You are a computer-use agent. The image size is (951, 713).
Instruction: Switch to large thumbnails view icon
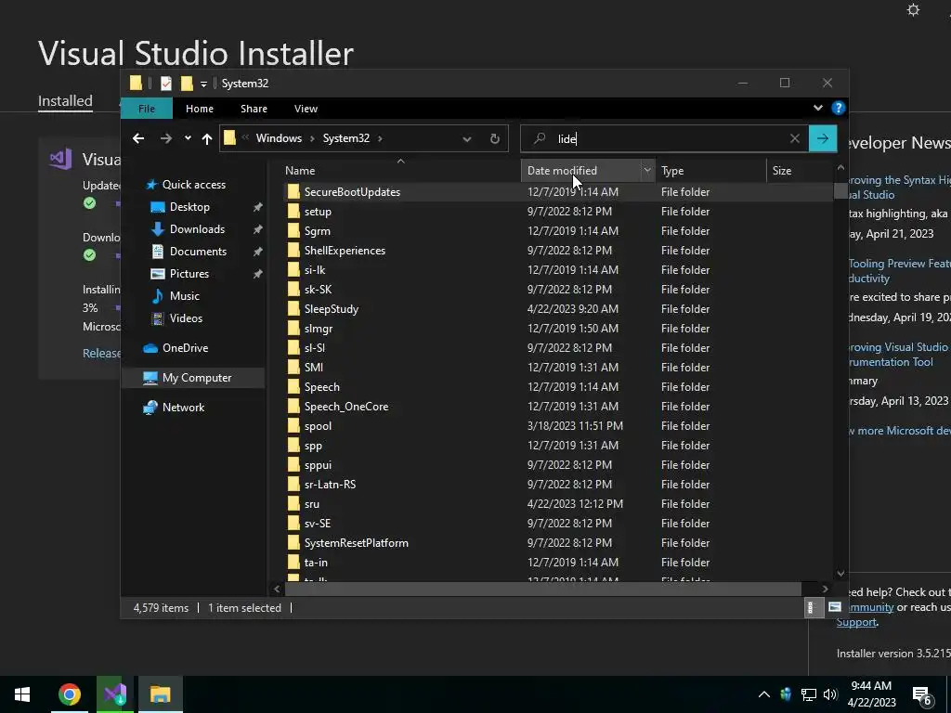835,607
